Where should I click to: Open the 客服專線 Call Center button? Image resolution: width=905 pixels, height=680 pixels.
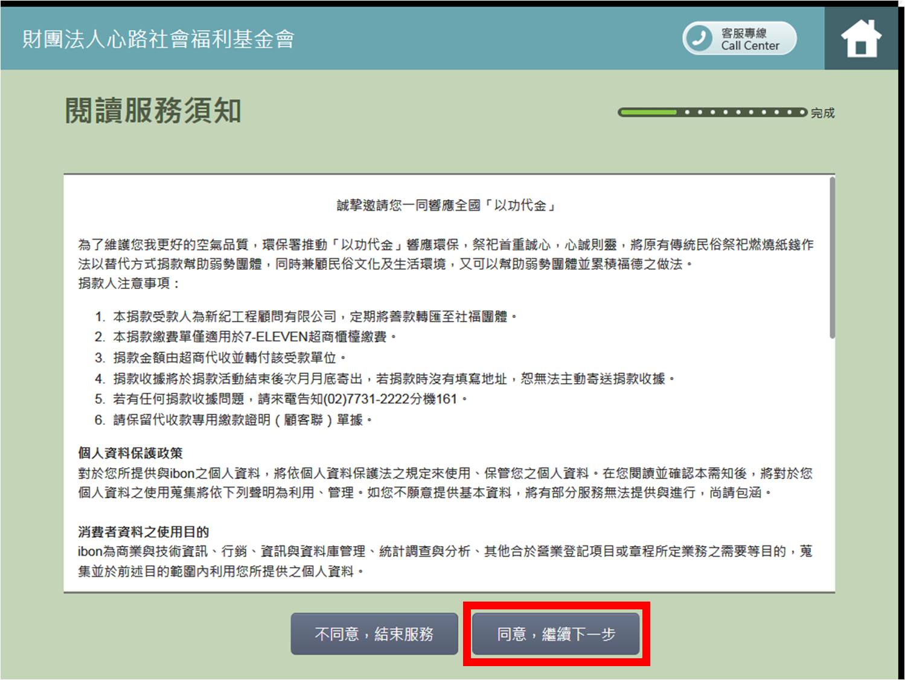point(740,39)
